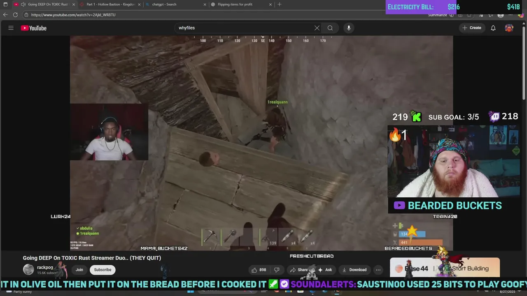The height and width of the screenshot is (296, 527).
Task: Close the 'Part 1 - Hollow Bastion' tab
Action: 139,5
